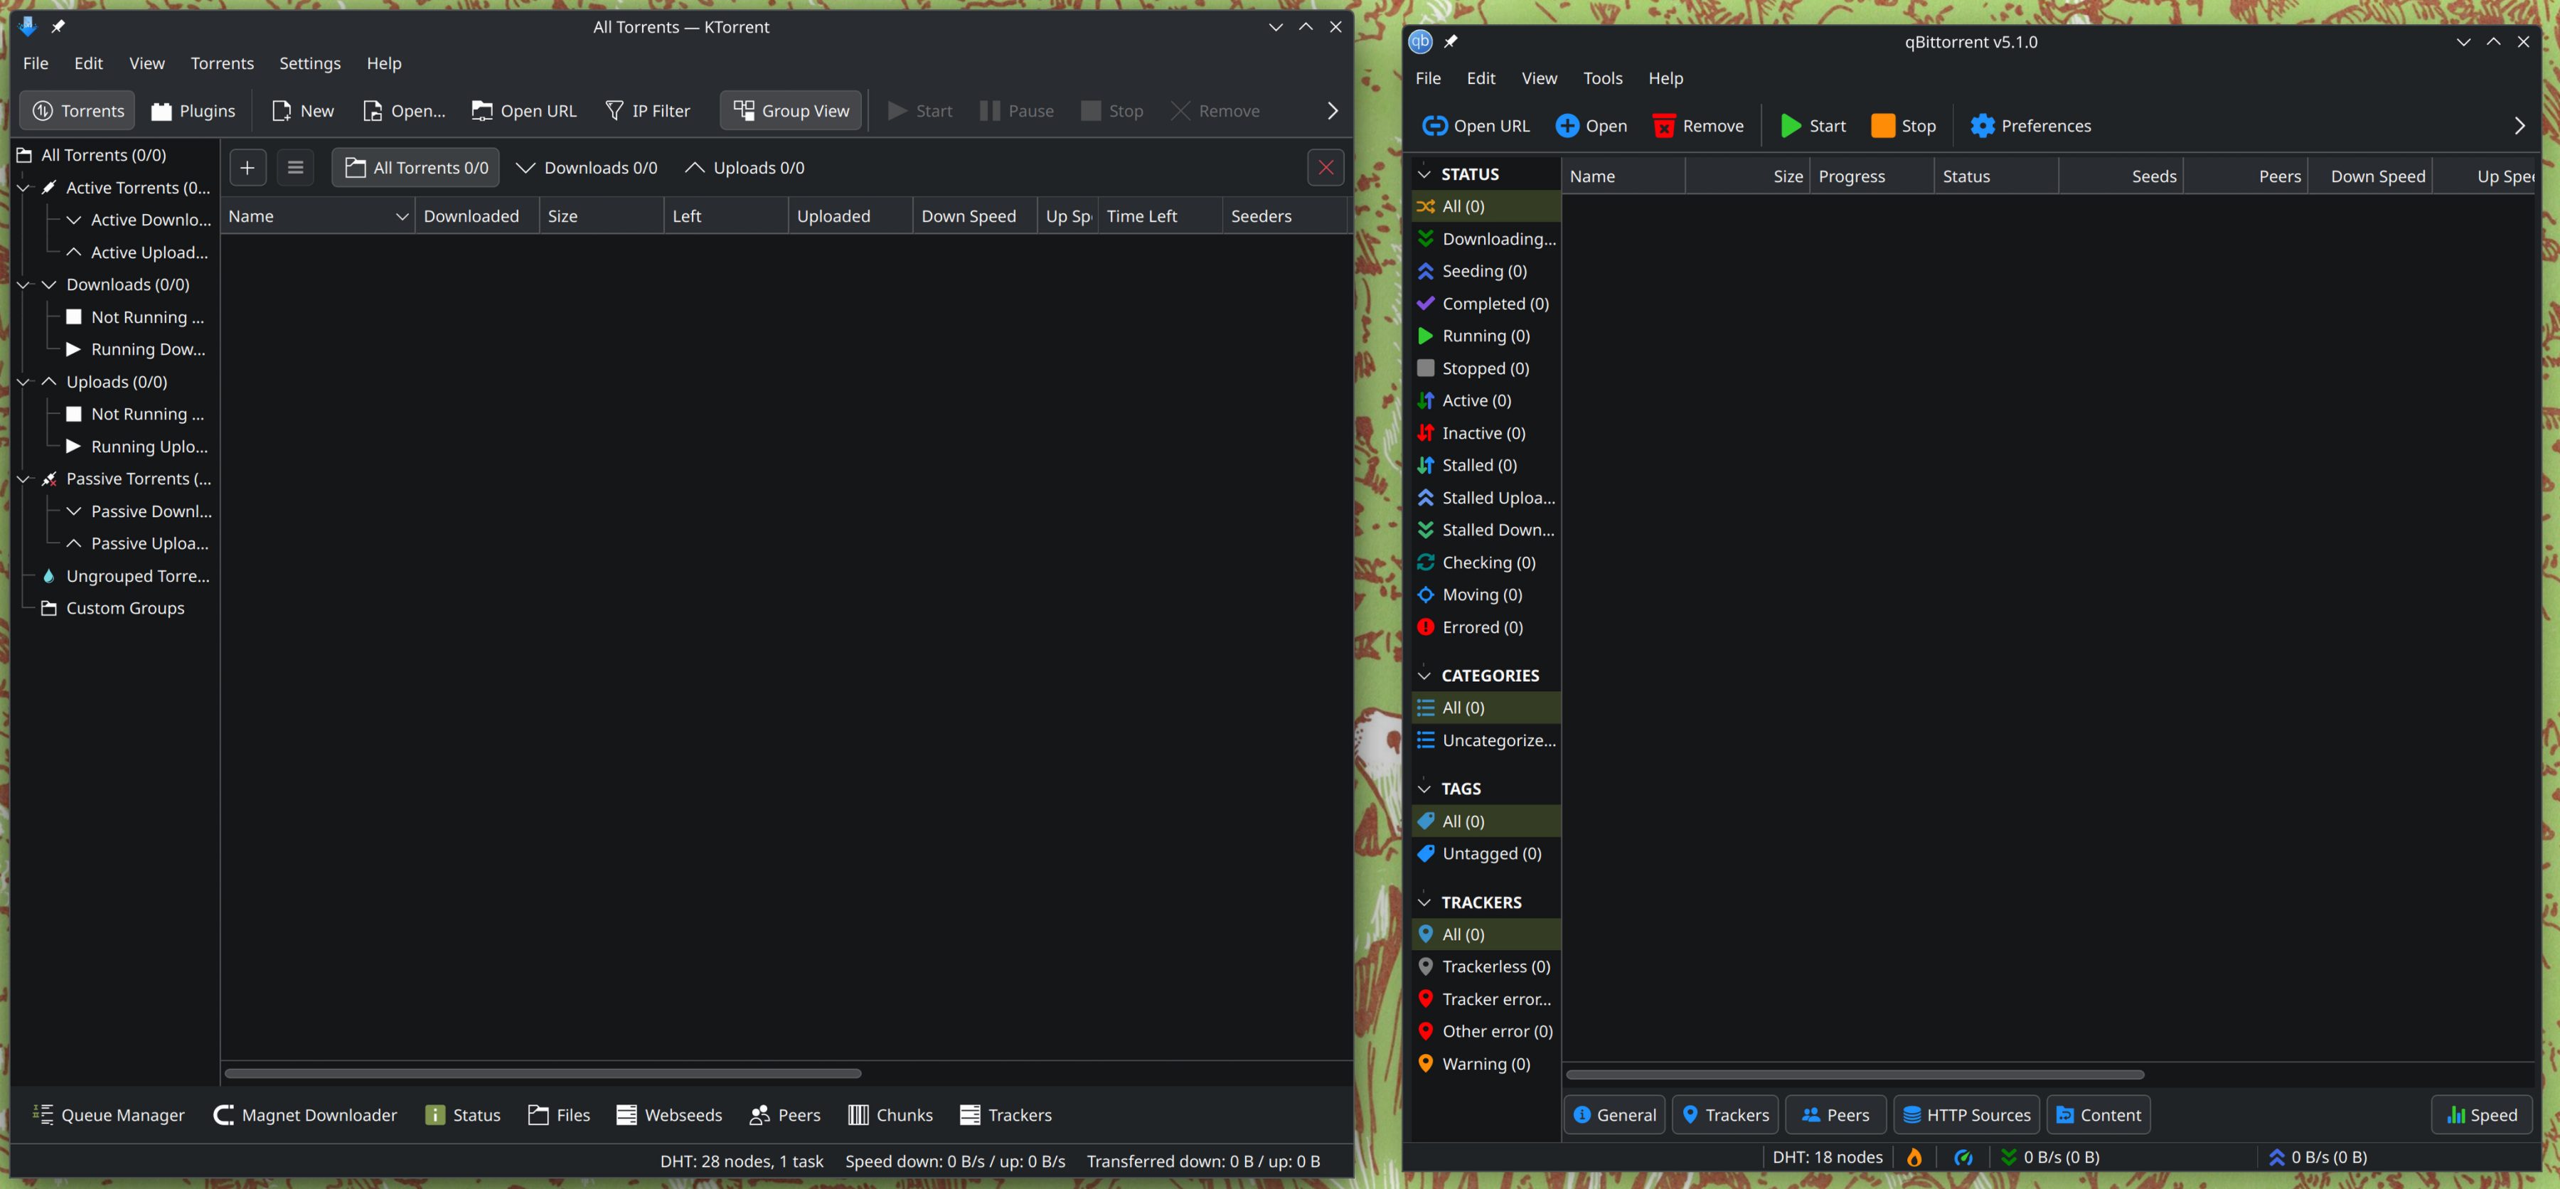Select Custom Groups in KTorrent tree
This screenshot has height=1189, width=2560.
[x=124, y=607]
